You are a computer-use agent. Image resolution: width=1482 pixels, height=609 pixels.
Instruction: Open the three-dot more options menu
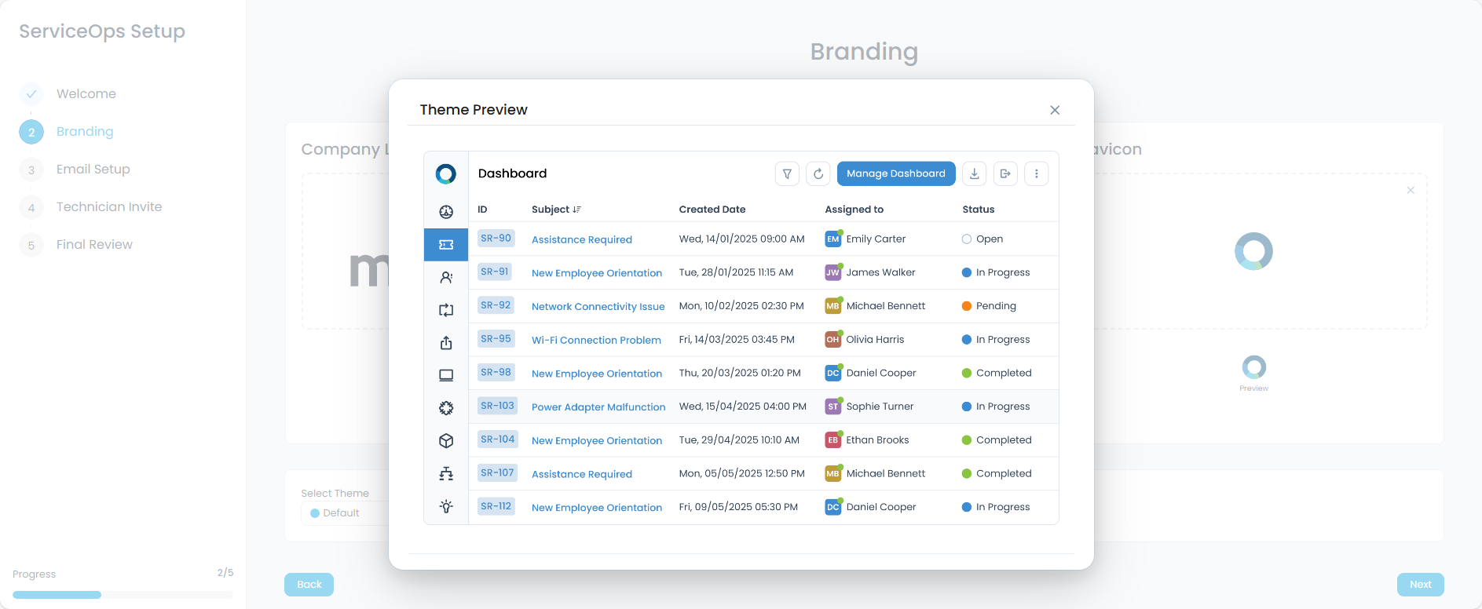coord(1037,174)
